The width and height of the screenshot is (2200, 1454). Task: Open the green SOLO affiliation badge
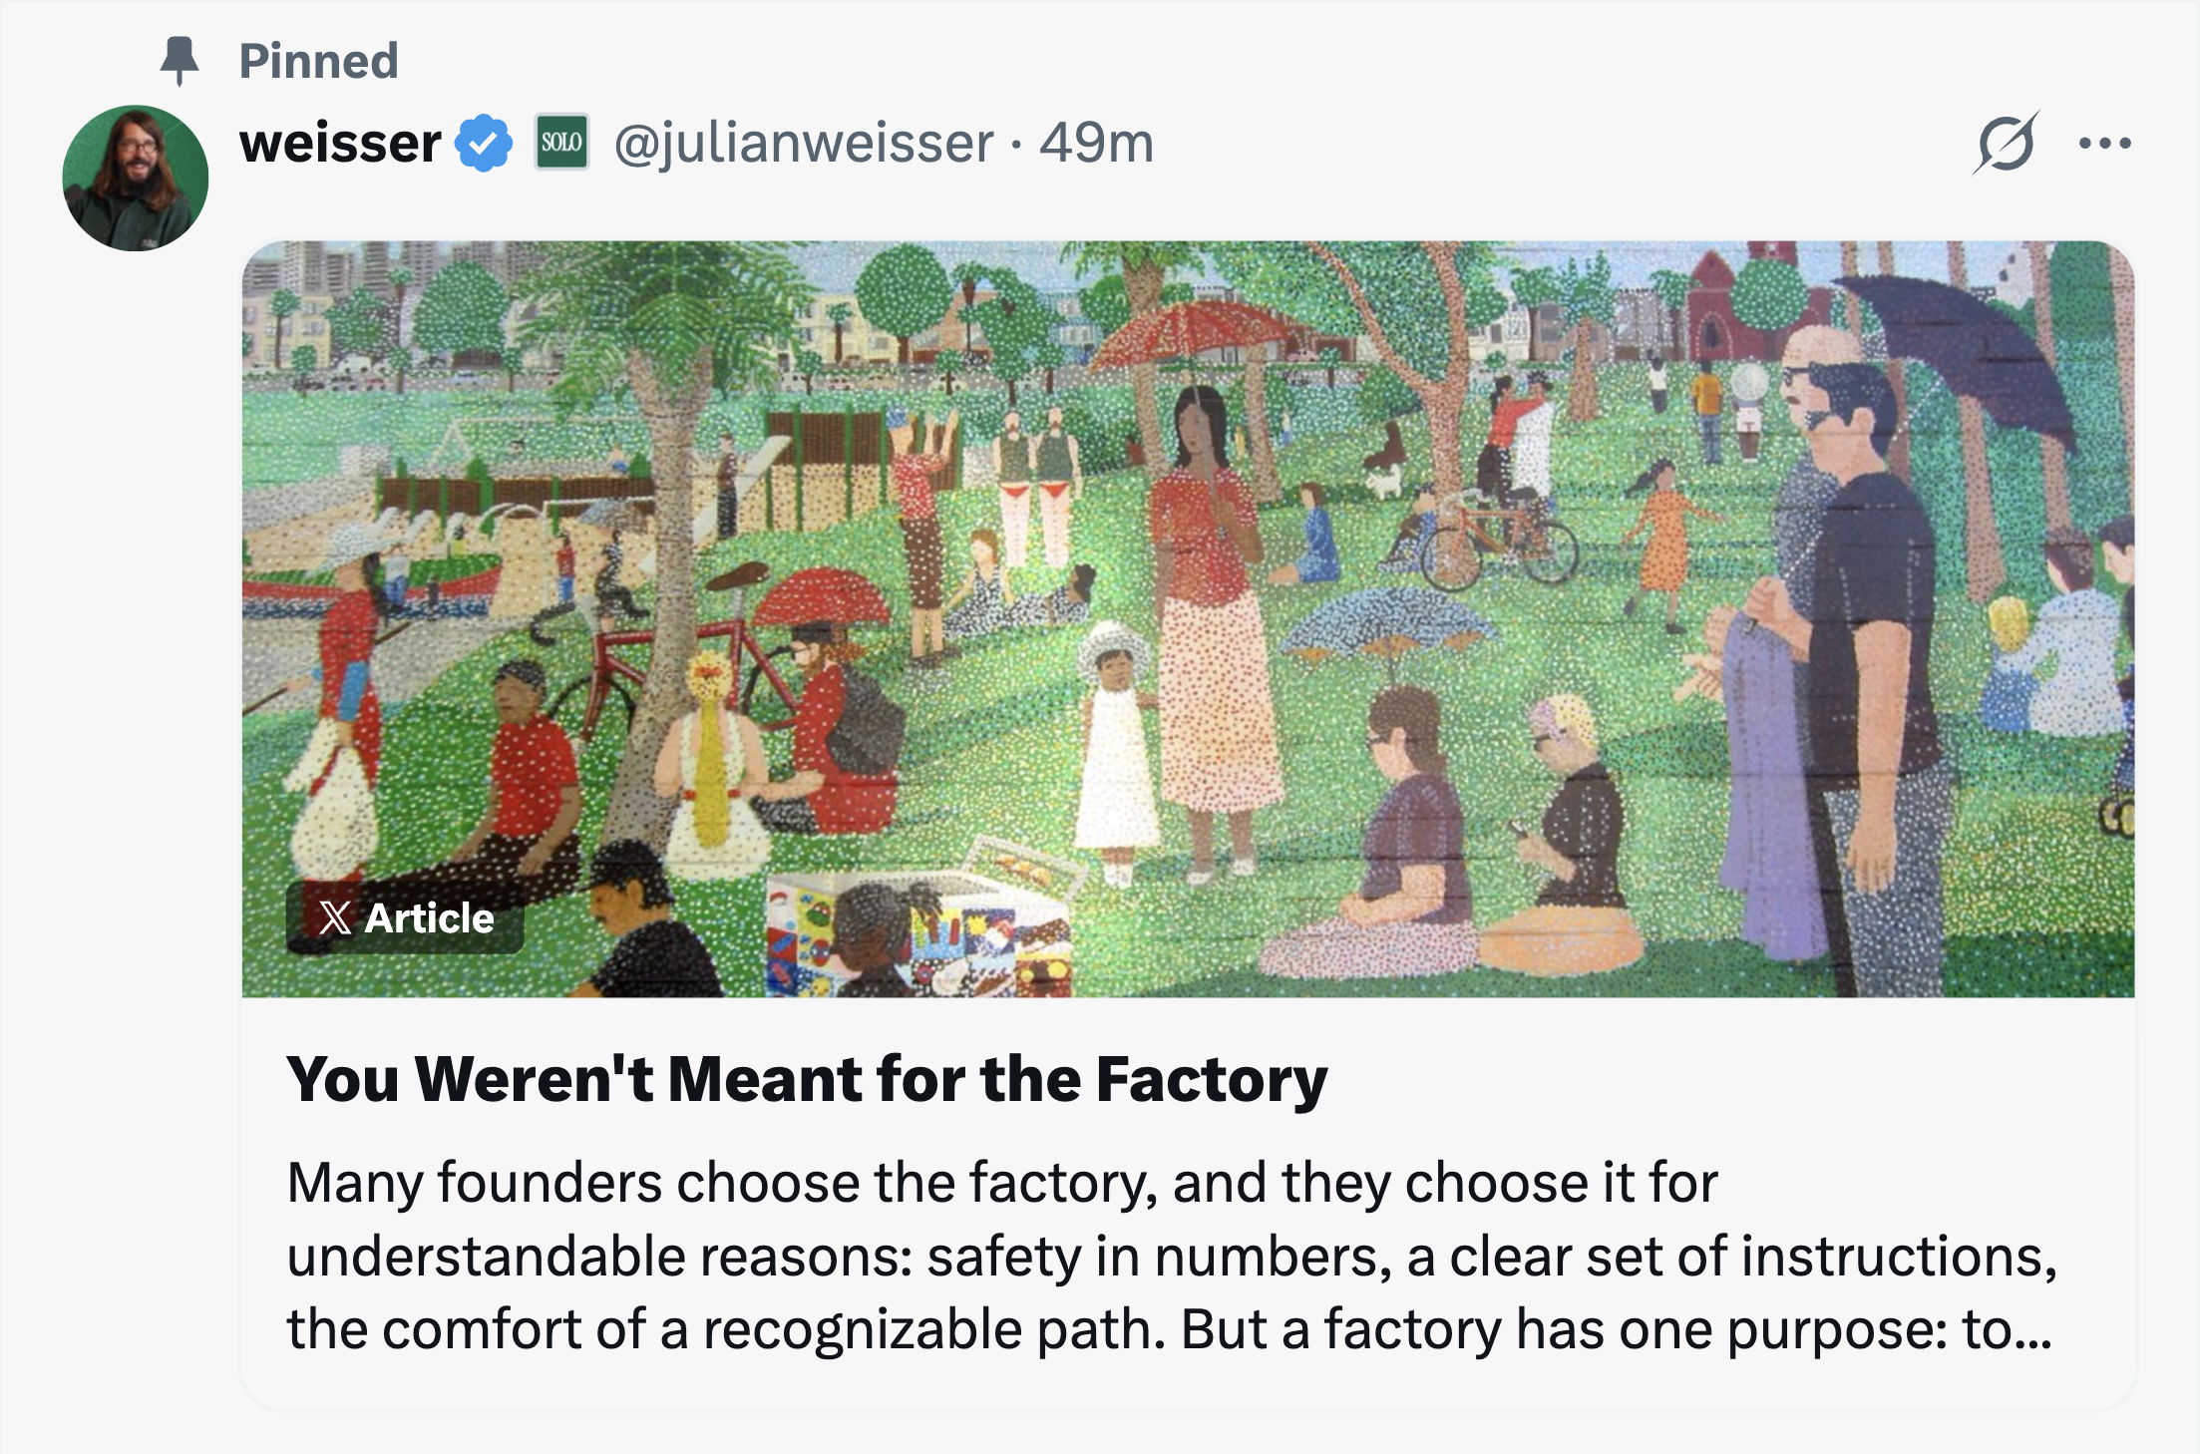[561, 143]
